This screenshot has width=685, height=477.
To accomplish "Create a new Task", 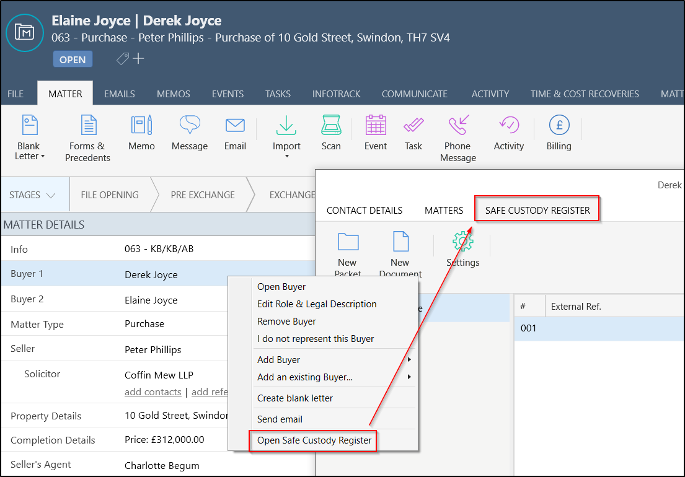I will tap(413, 133).
